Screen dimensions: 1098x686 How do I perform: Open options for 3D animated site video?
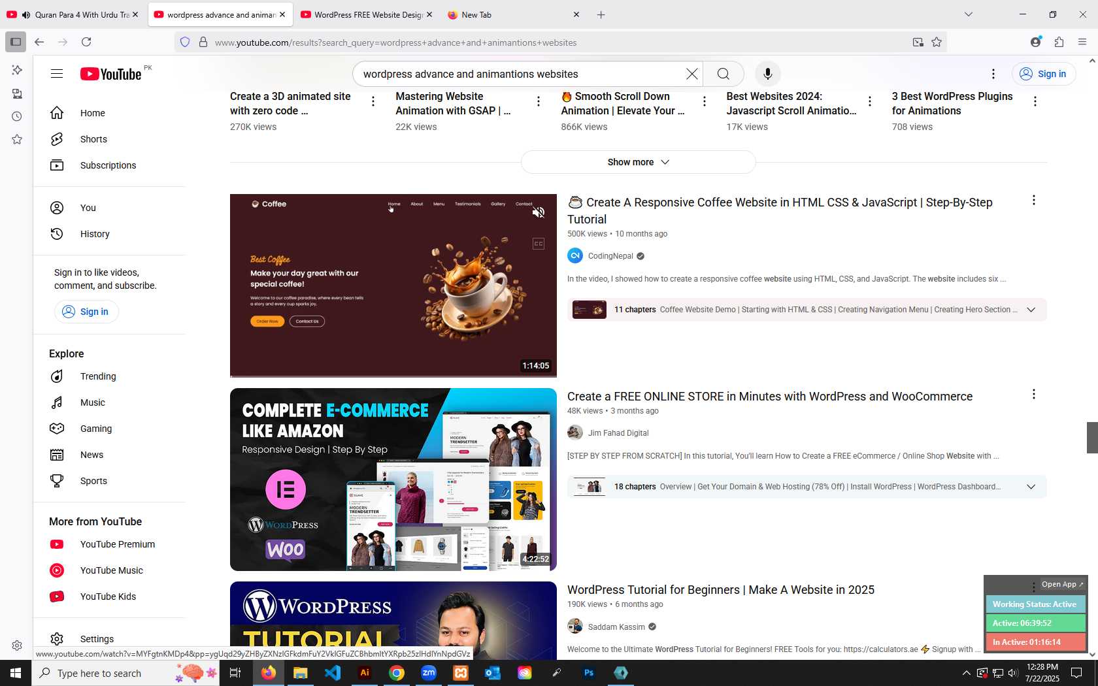coord(373,101)
